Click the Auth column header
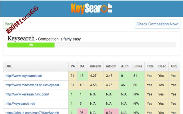The image size is (183, 114). (x=125, y=66)
